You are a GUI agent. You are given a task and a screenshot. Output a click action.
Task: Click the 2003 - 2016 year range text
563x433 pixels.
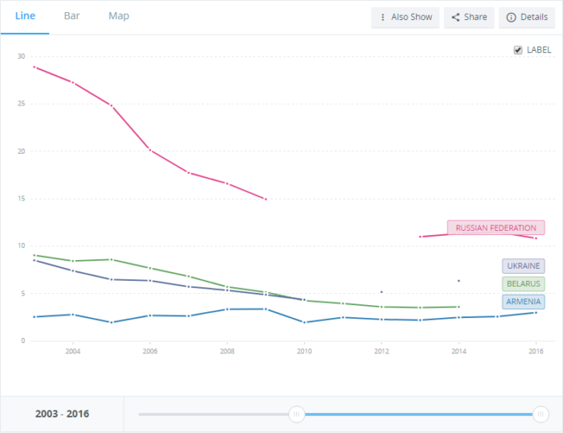62,414
